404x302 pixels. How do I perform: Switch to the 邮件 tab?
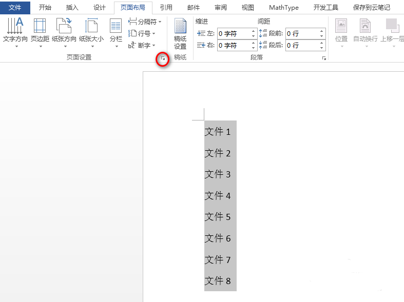click(194, 8)
